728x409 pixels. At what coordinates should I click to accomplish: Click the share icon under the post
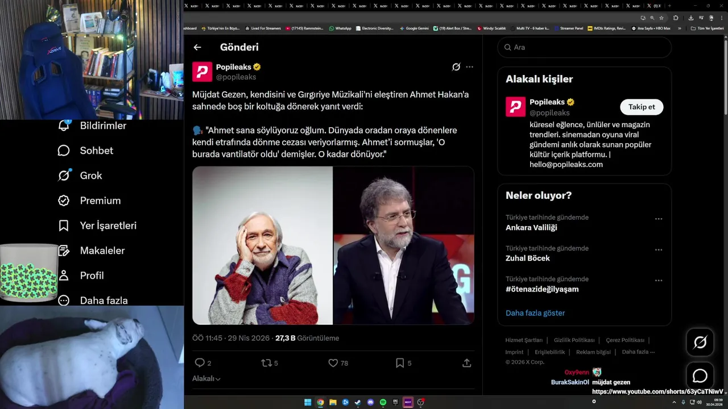coord(467,362)
